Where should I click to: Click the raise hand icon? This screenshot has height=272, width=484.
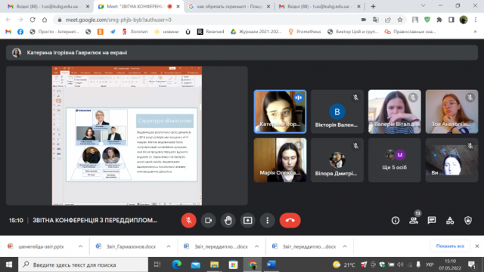(228, 220)
